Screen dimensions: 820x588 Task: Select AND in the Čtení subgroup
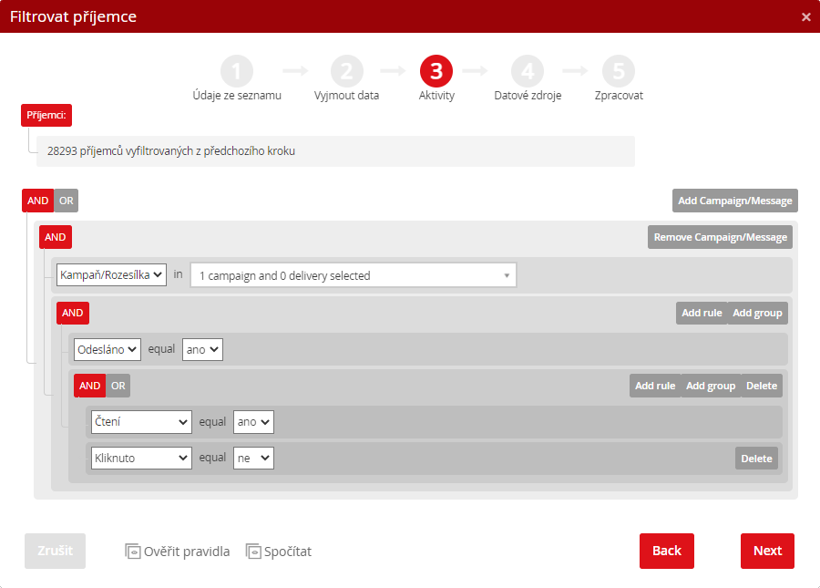coord(90,386)
